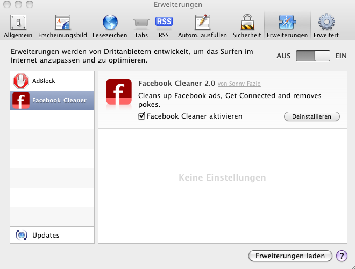
Task: Click the Erweiterungen laden button
Action: click(x=290, y=256)
